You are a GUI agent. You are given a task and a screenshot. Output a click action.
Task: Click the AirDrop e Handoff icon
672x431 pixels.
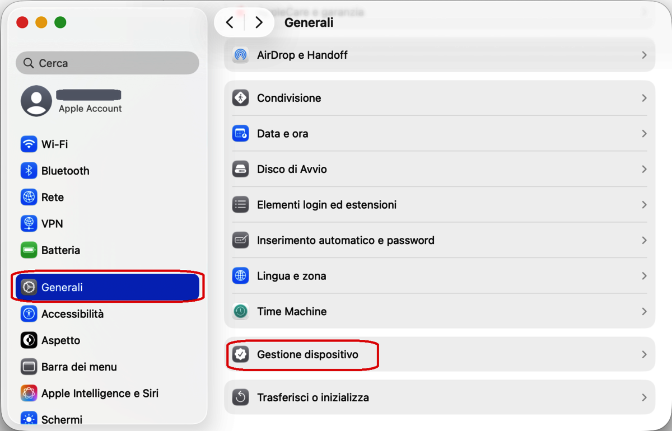[x=241, y=55]
